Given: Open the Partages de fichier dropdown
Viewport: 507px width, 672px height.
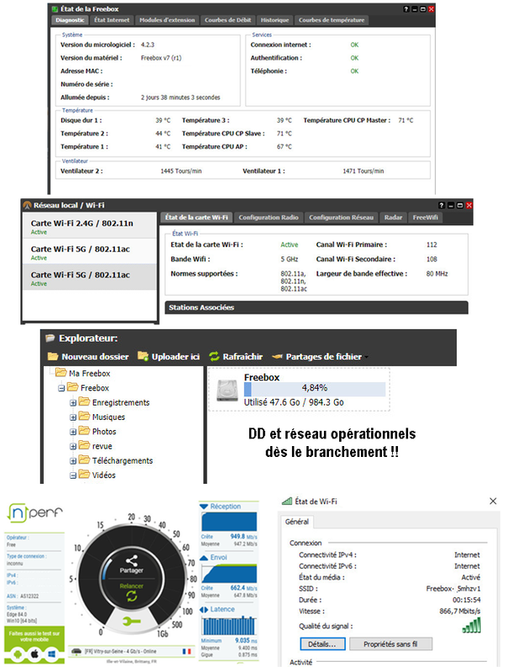Looking at the screenshot, I should pos(321,356).
